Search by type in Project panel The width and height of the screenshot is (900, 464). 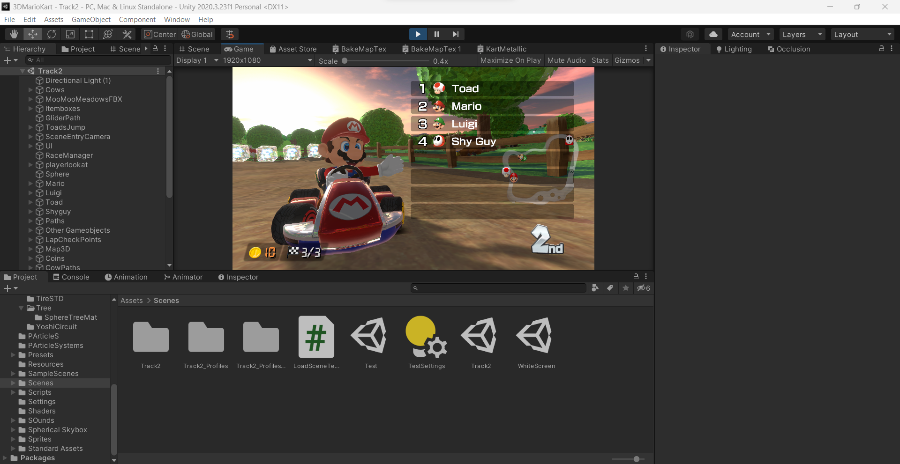[595, 288]
